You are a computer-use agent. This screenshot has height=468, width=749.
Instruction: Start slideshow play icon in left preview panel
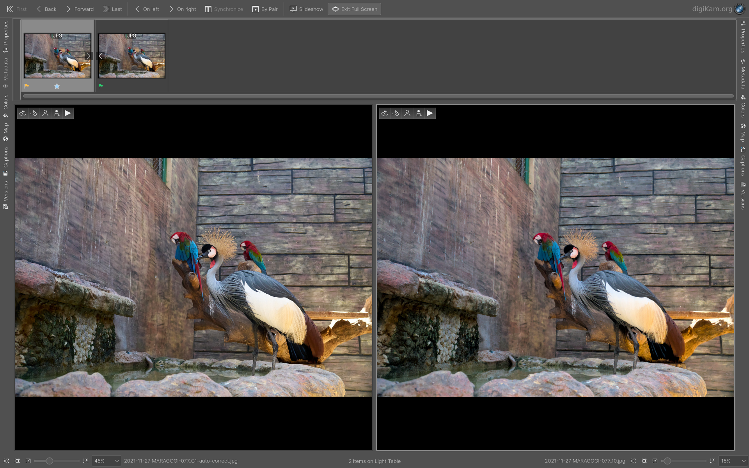tap(68, 113)
